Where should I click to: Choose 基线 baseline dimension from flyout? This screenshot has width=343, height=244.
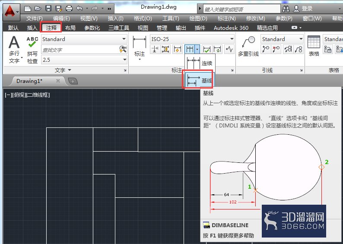[200, 80]
